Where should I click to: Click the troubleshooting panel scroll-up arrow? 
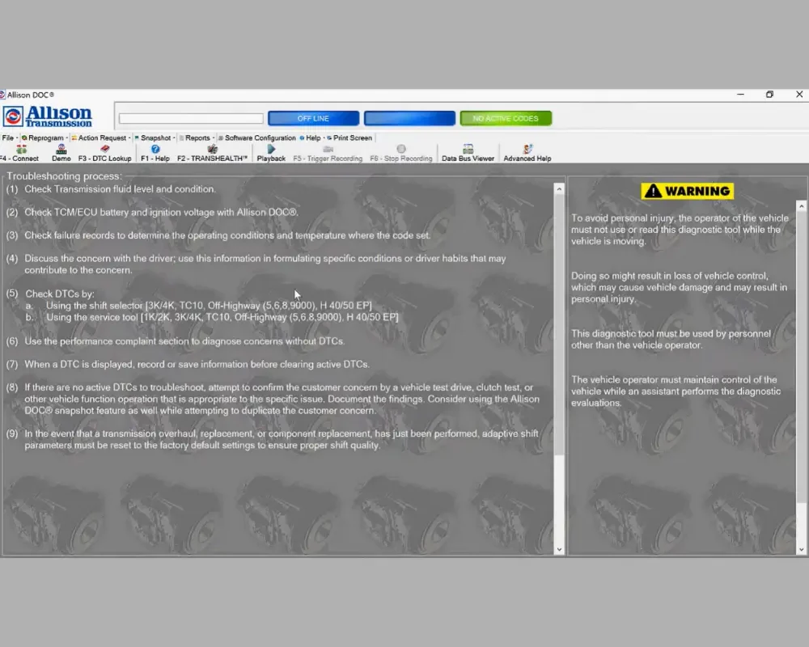pyautogui.click(x=559, y=188)
